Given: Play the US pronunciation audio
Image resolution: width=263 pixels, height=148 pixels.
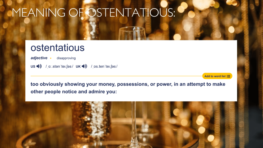Looking at the screenshot, I should [39, 66].
